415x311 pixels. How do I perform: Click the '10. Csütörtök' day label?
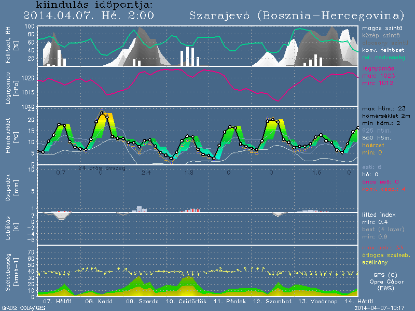coord(186,301)
